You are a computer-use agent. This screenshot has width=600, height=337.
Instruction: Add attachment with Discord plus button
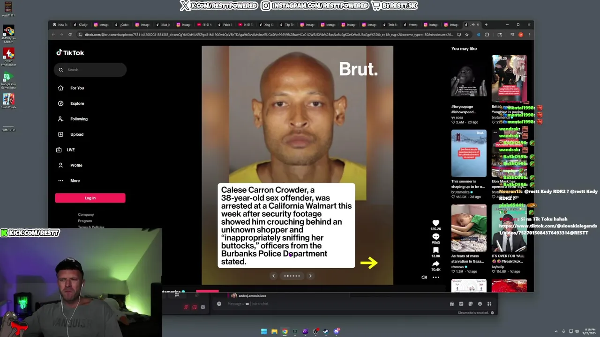pos(219,304)
